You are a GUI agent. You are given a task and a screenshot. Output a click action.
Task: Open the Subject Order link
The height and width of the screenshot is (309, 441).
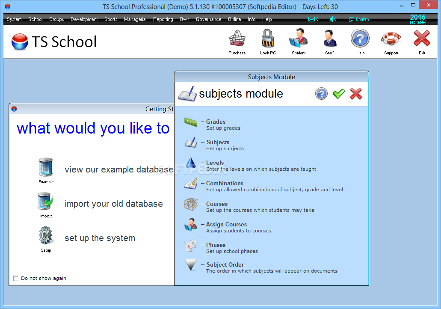tap(225, 264)
